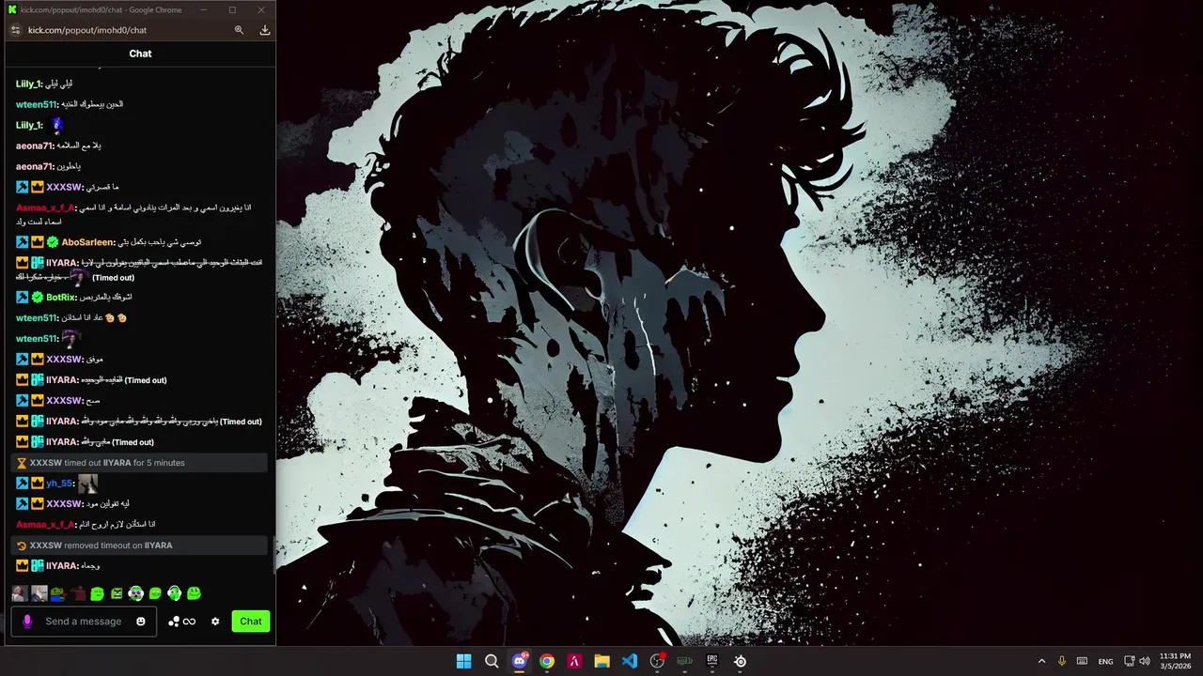The height and width of the screenshot is (676, 1203).
Task: Select the second photo emote in emote row
Action: click(x=39, y=593)
